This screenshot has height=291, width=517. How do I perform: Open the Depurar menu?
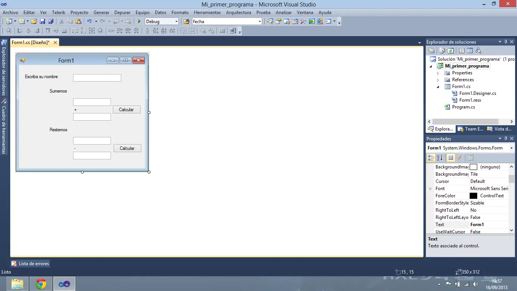click(122, 13)
